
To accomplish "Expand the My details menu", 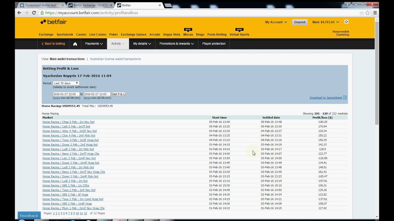I will [x=142, y=44].
